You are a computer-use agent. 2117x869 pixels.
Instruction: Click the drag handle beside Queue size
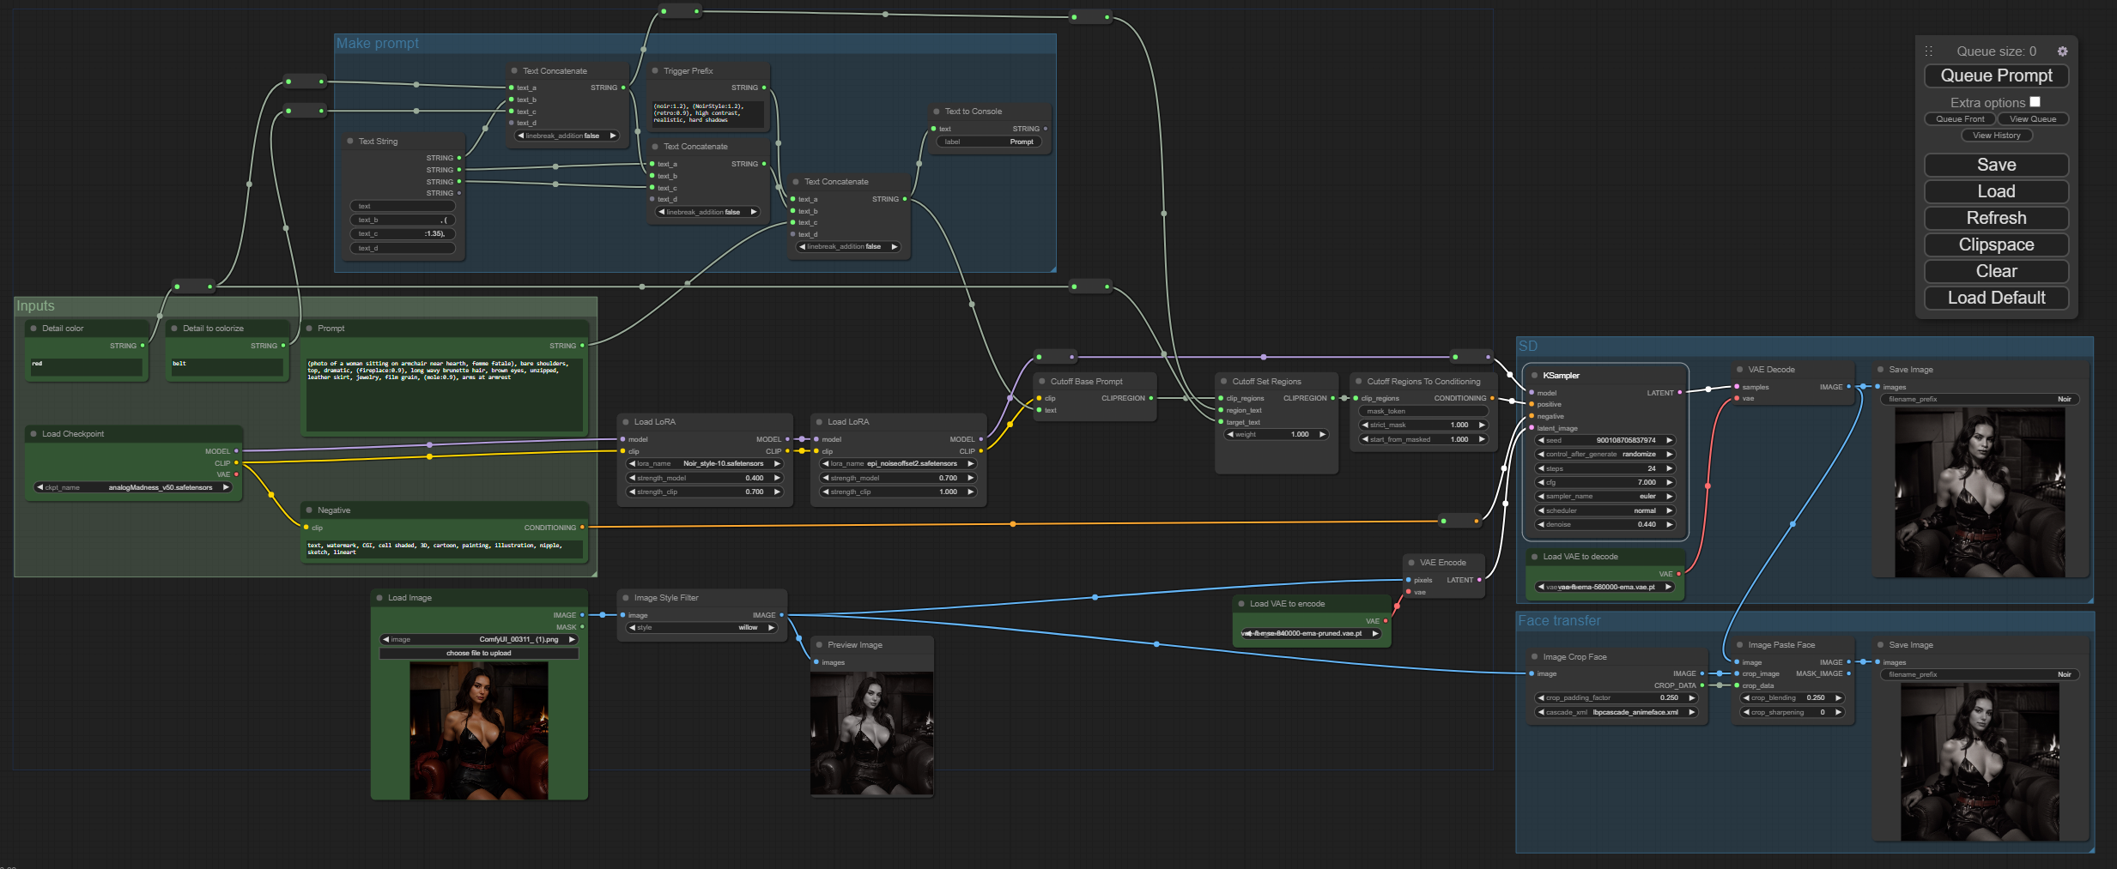pyautogui.click(x=1928, y=51)
